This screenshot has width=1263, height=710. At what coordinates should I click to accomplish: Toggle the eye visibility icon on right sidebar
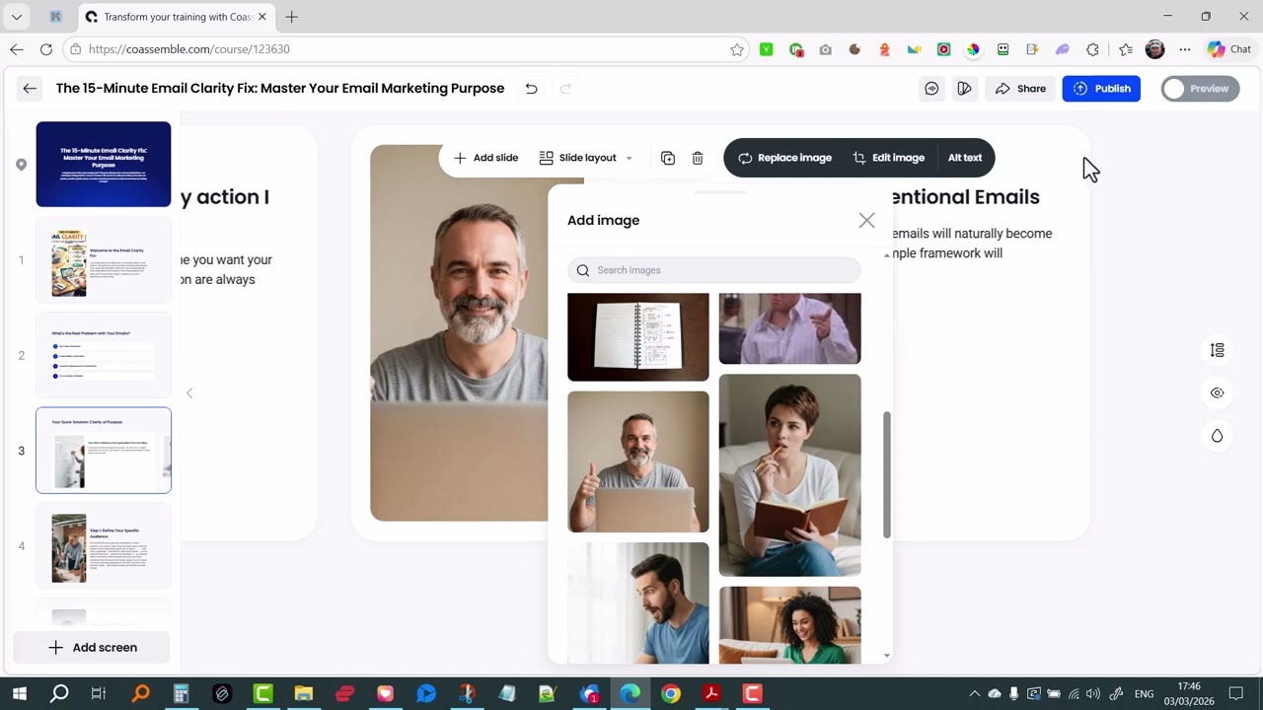coord(1217,392)
